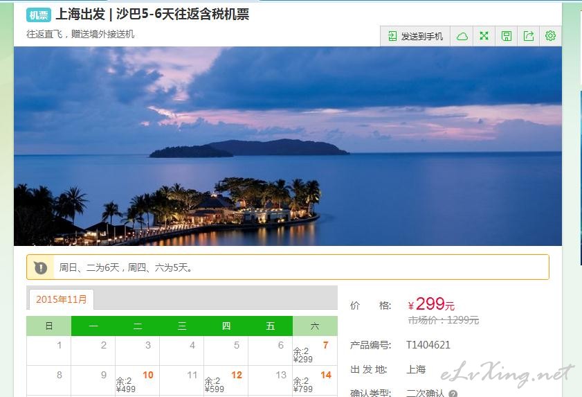Click the 一 Monday column header
This screenshot has height=397, width=582.
(93, 326)
